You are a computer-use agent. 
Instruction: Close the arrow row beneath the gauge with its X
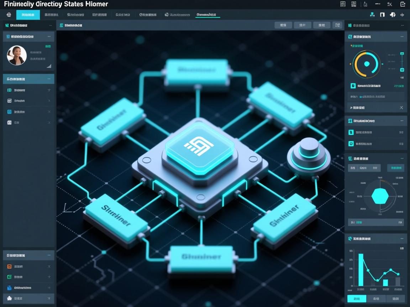pyautogui.click(x=401, y=108)
